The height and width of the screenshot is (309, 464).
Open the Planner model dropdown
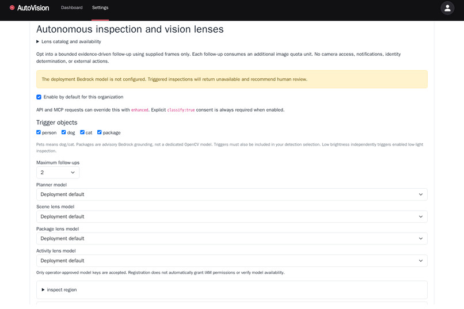tap(231, 194)
